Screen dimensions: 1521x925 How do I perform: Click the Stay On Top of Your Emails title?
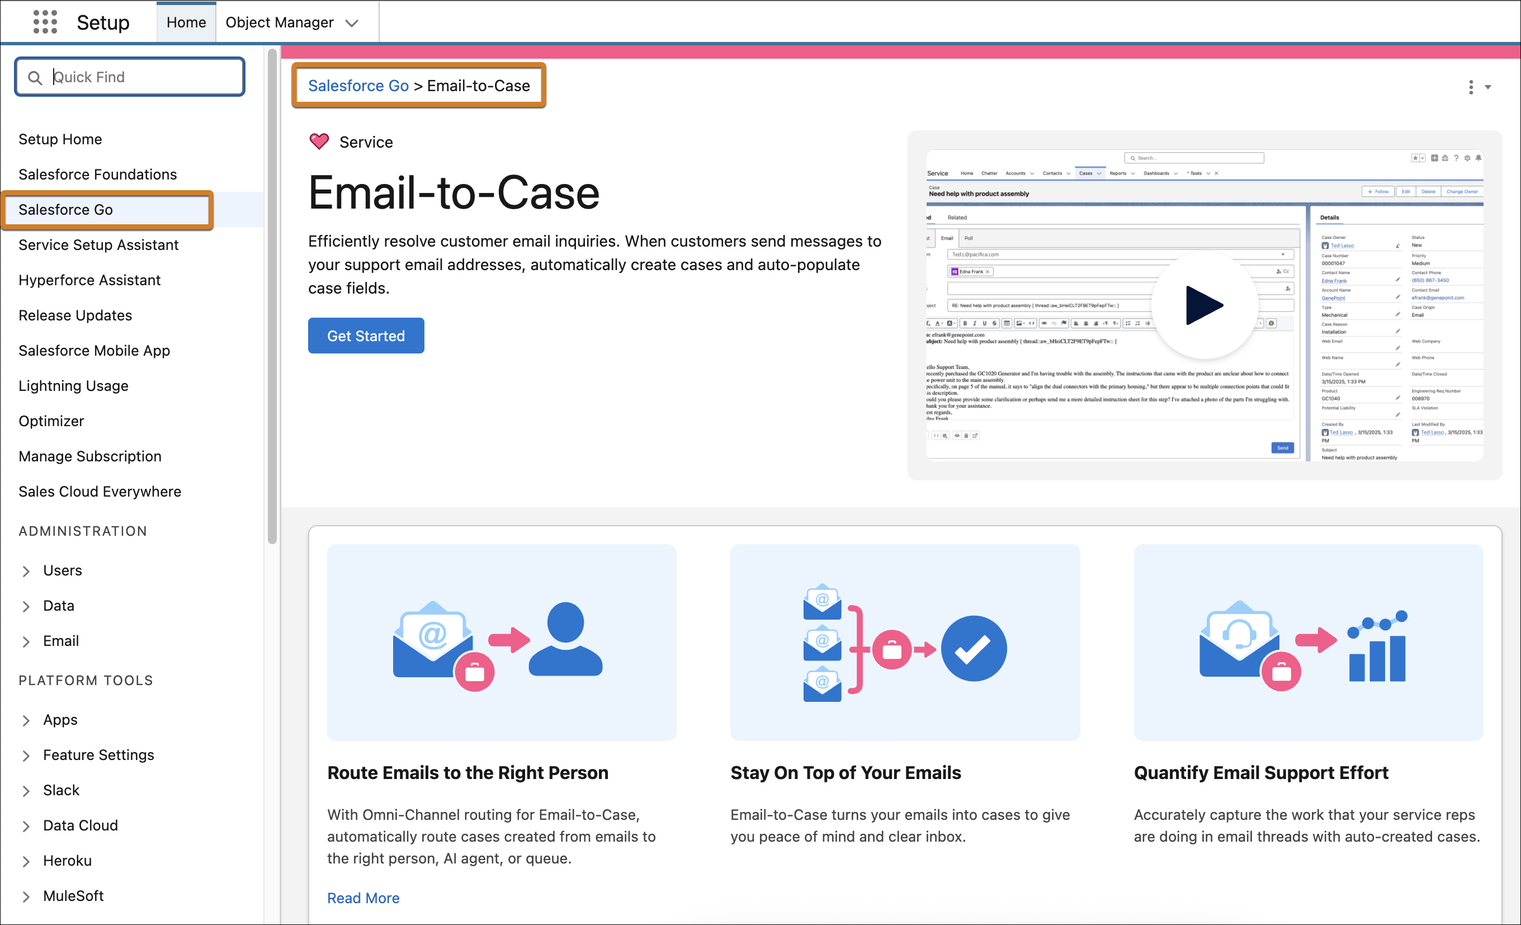[x=845, y=772]
